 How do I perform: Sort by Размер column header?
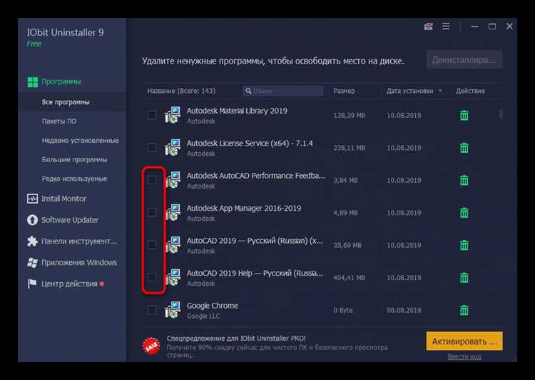point(344,91)
